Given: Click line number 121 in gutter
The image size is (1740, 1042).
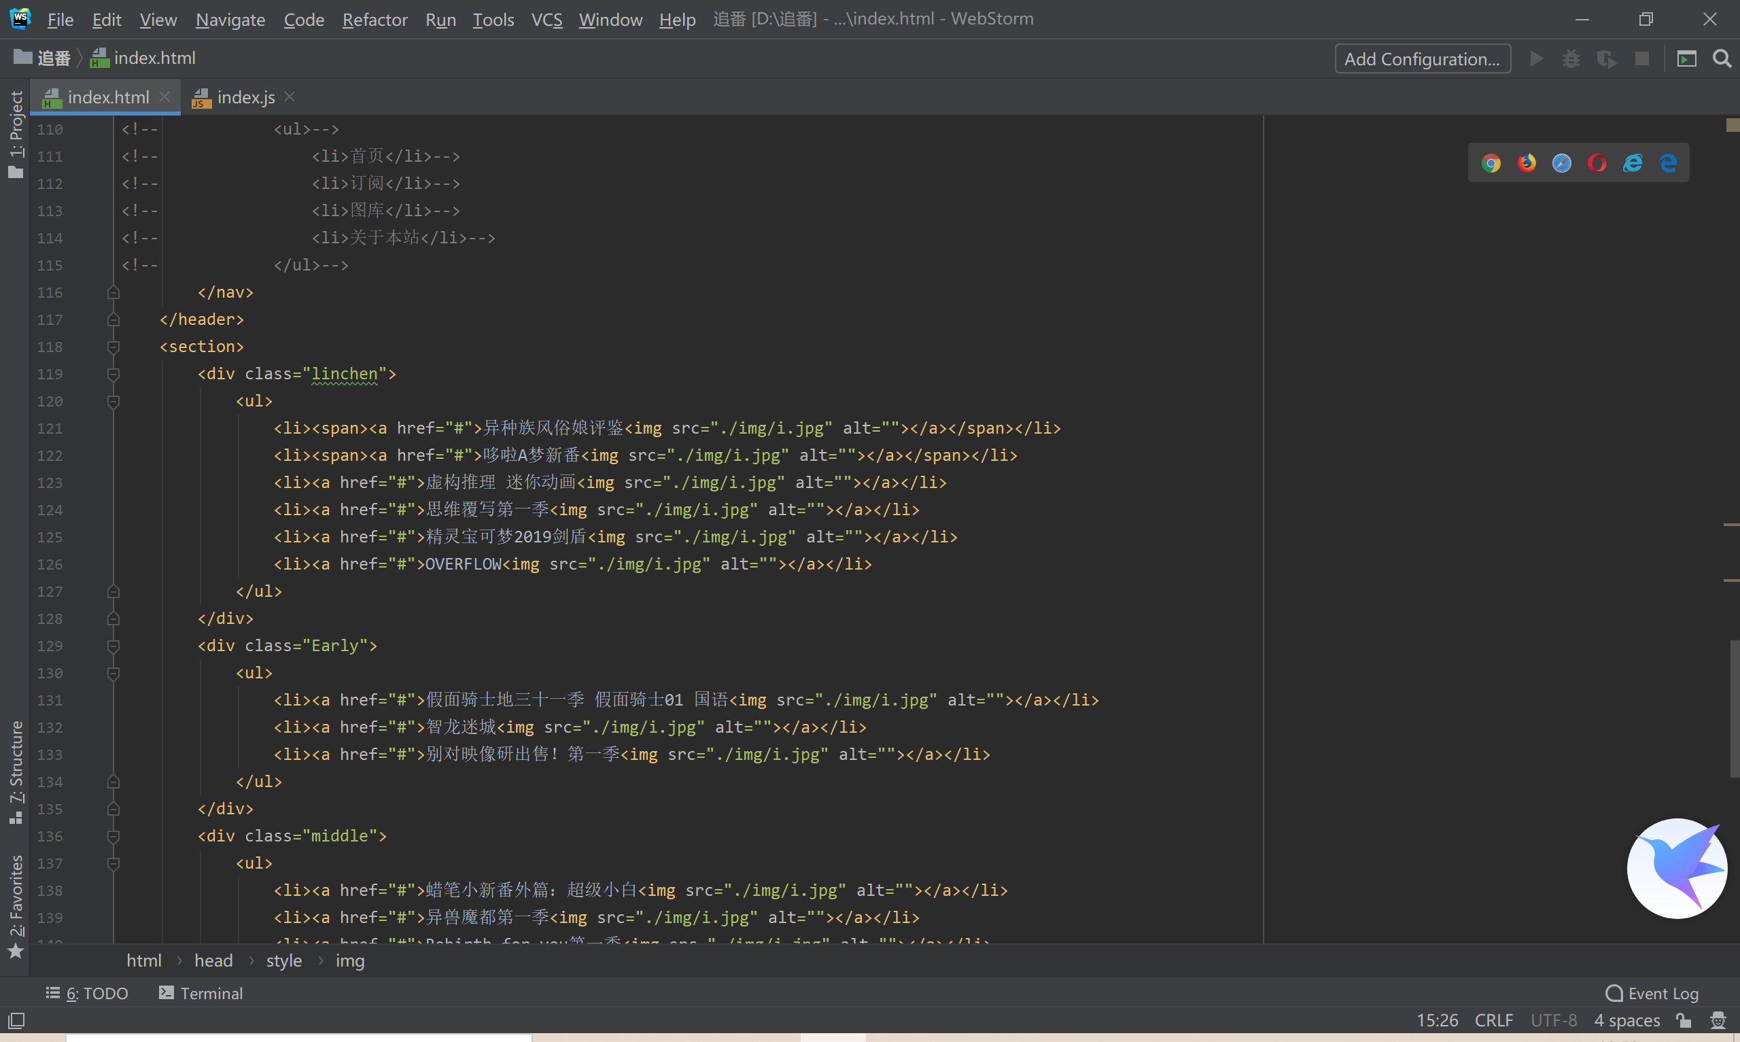Looking at the screenshot, I should (50, 428).
